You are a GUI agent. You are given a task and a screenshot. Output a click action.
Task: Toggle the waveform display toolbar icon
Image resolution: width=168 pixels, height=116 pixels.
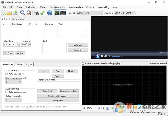tap(57, 13)
